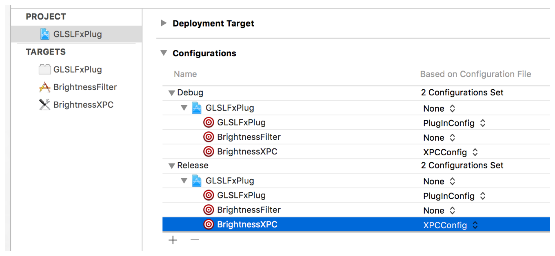555x256 pixels.
Task: Click the BrightnessXPC target icon under Debug
Action: pos(209,152)
